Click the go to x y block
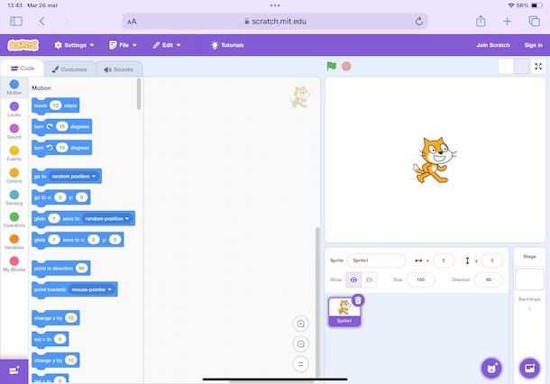This screenshot has height=384, width=550. click(x=60, y=197)
